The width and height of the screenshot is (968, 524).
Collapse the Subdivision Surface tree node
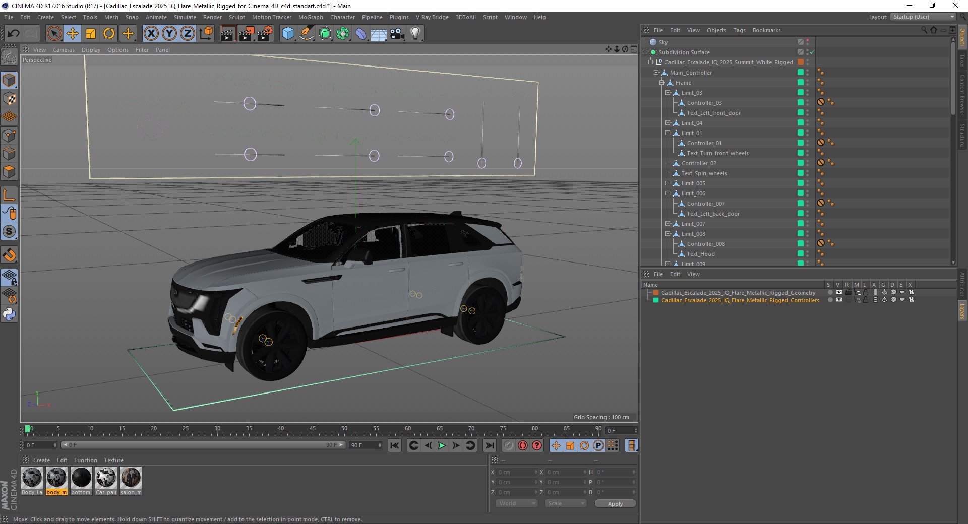(x=645, y=52)
